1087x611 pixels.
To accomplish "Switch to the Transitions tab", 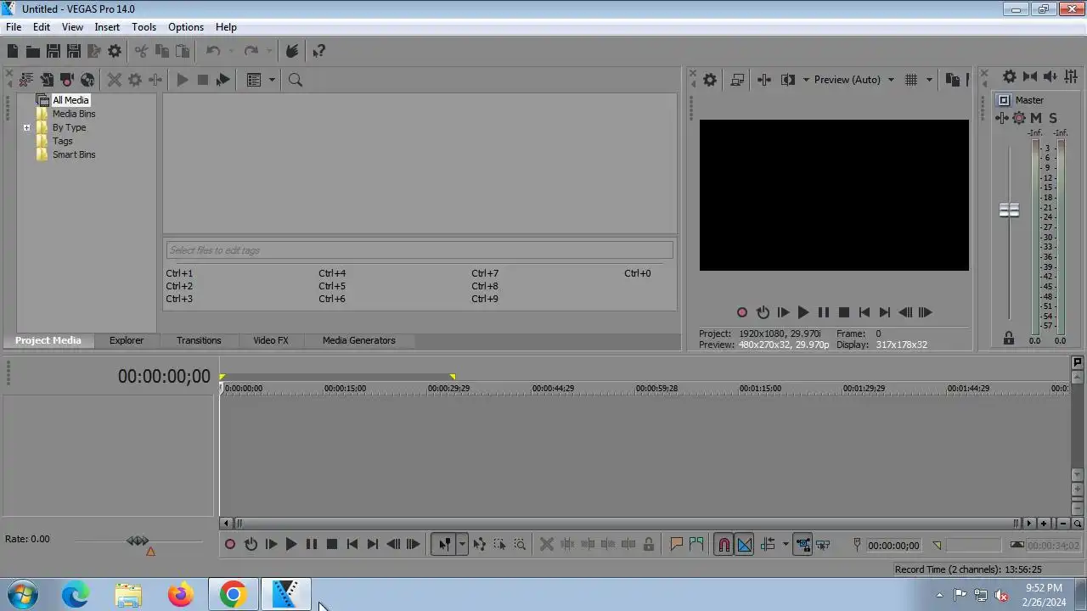I will (199, 340).
